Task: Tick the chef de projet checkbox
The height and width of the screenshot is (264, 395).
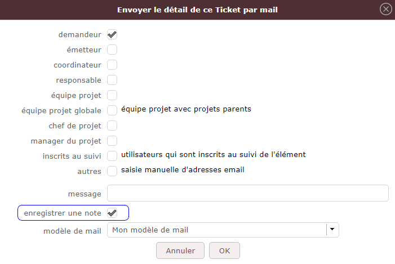Action: 112,125
